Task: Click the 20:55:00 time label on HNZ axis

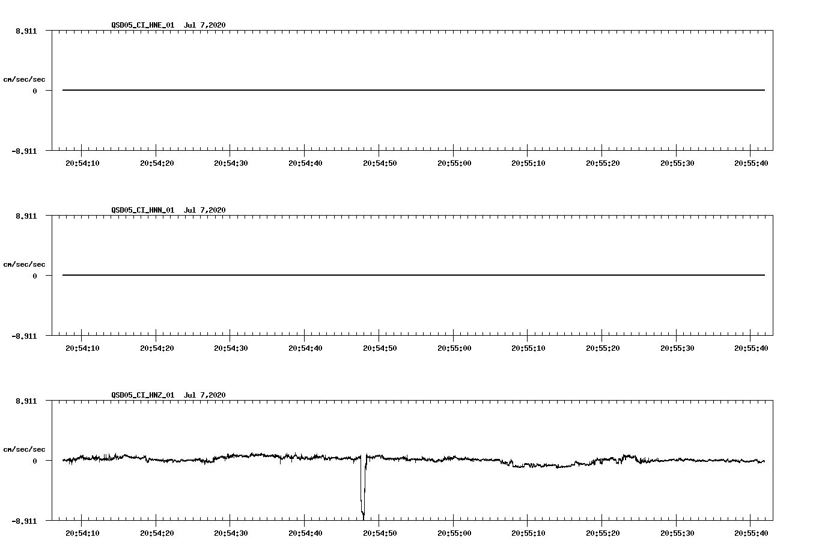Action: click(454, 533)
